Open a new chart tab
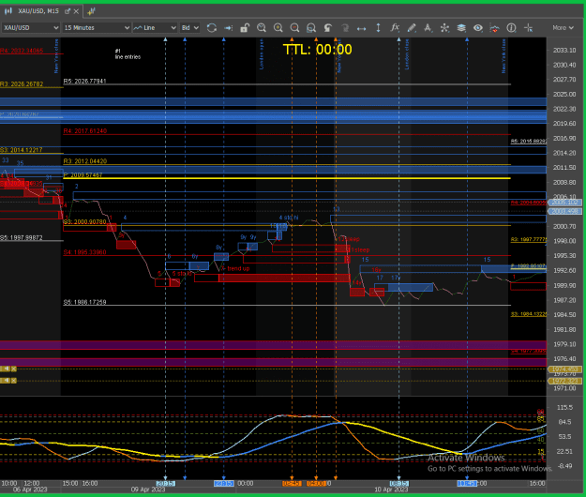Image resolution: width=586 pixels, height=497 pixels. tap(91, 11)
